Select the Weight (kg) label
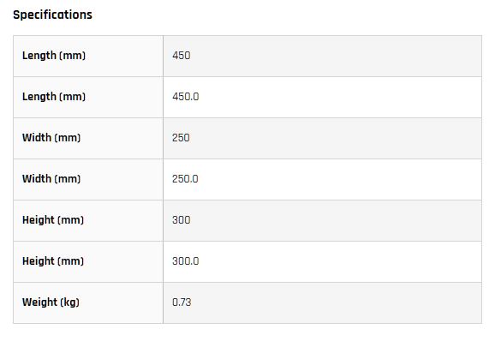 pyautogui.click(x=51, y=302)
